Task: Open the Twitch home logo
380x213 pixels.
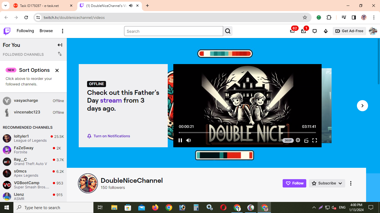Action: (x=7, y=31)
